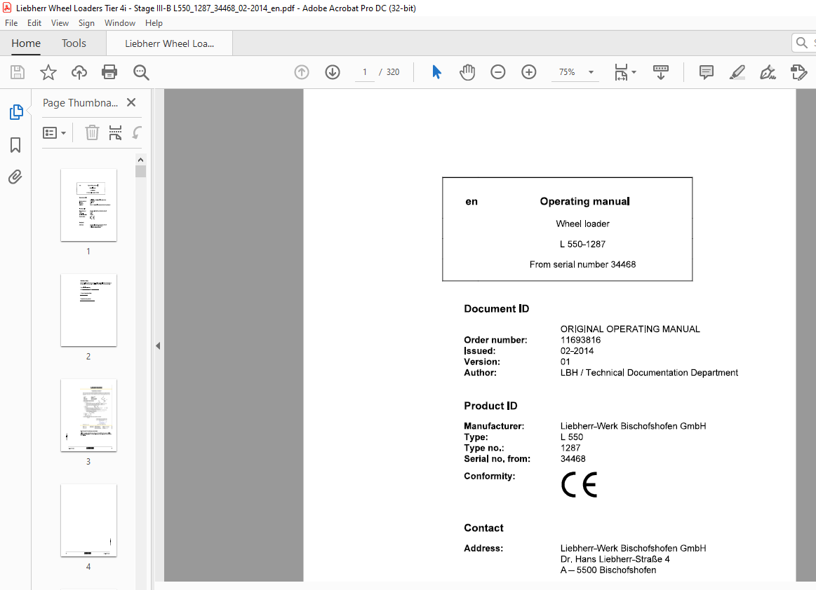Click 'From serial number 34468' text
This screenshot has width=816, height=590.
click(x=582, y=264)
